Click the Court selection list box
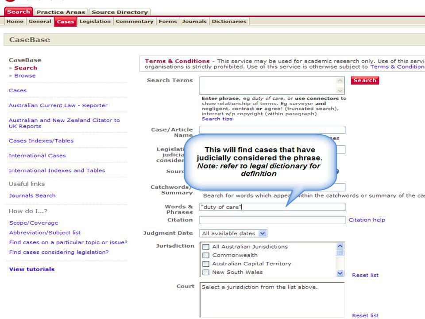Image resolution: width=425 pixels, height=319 pixels. pos(272,300)
